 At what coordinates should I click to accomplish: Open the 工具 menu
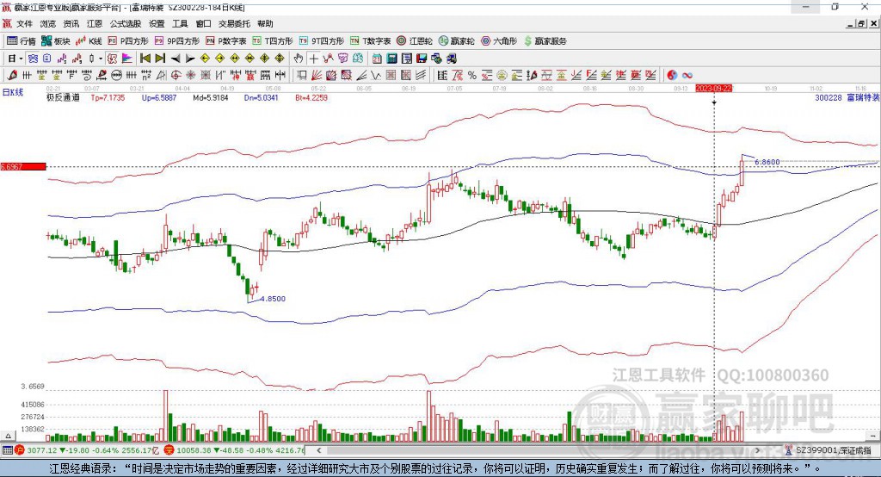pos(180,23)
